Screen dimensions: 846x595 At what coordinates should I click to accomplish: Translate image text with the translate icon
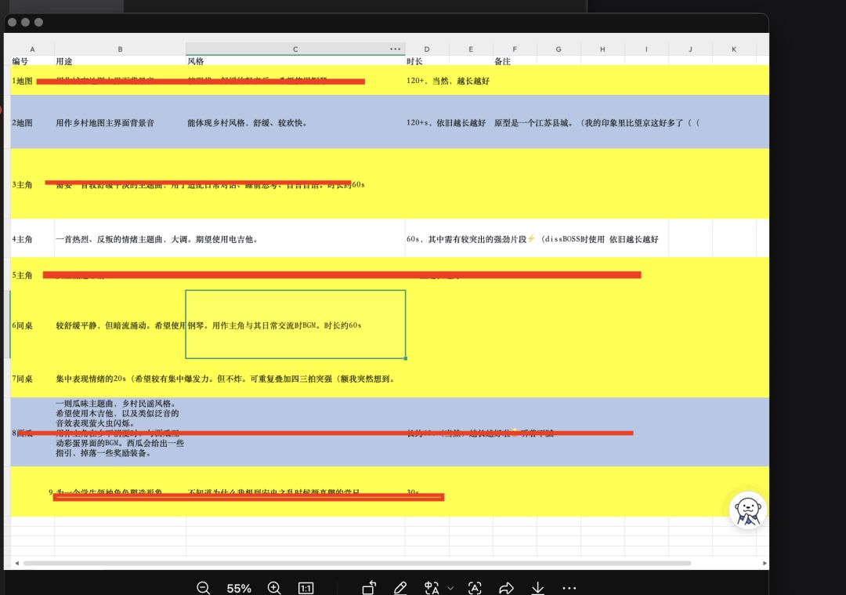coord(432,587)
